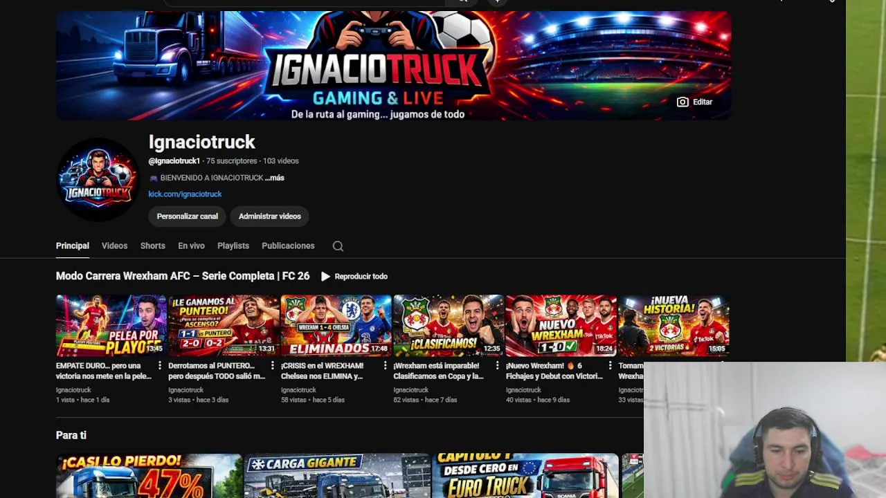Click the Ignaciotruck channel name heading
886x498 pixels.
coord(201,142)
